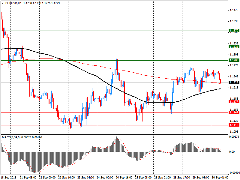Click the 22 Sep 00:00 time label

(x=47, y=178)
